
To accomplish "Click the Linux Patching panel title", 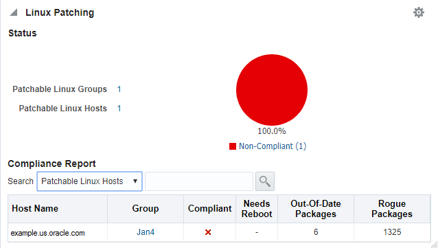I will 60,12.
